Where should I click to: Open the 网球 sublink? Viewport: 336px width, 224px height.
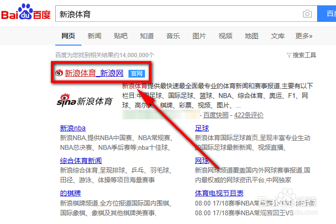(202, 160)
